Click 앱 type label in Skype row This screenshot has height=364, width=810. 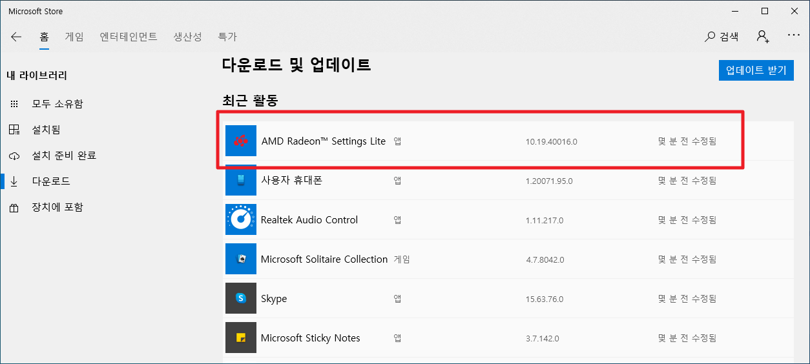point(397,299)
